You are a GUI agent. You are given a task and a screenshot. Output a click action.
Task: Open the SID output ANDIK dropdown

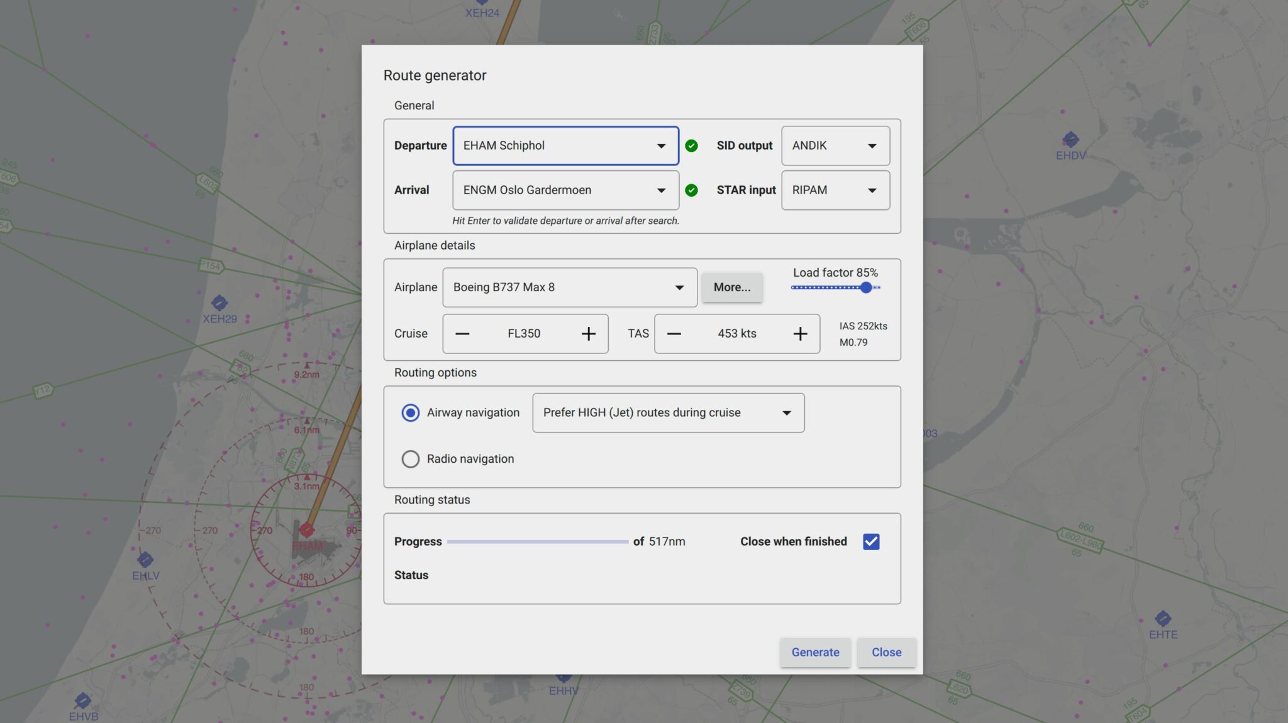coord(835,145)
